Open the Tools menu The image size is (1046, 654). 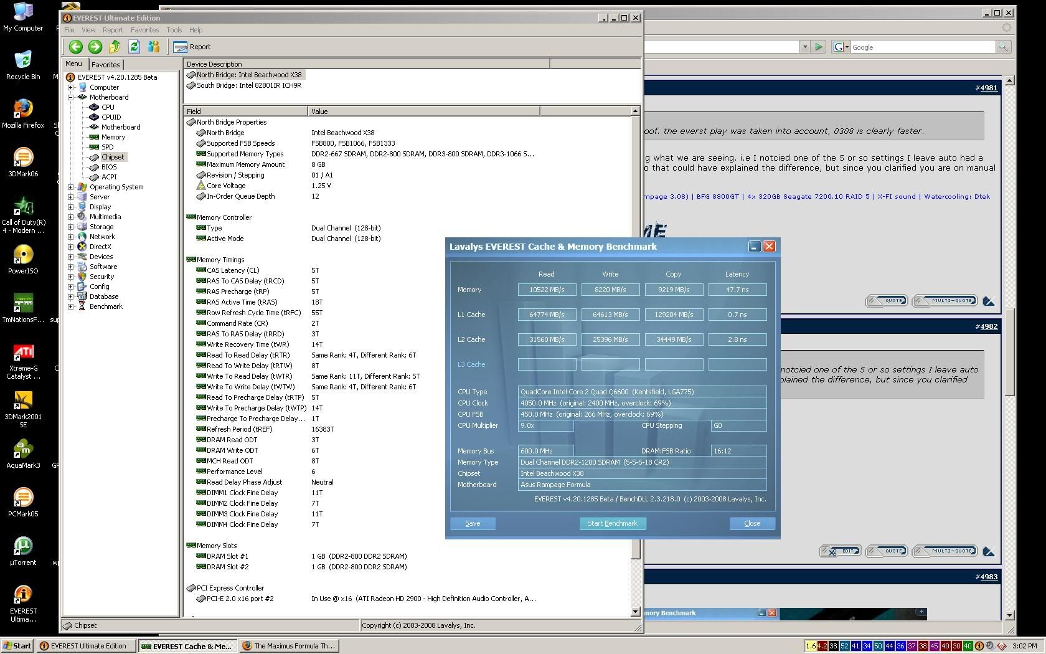[x=174, y=30]
